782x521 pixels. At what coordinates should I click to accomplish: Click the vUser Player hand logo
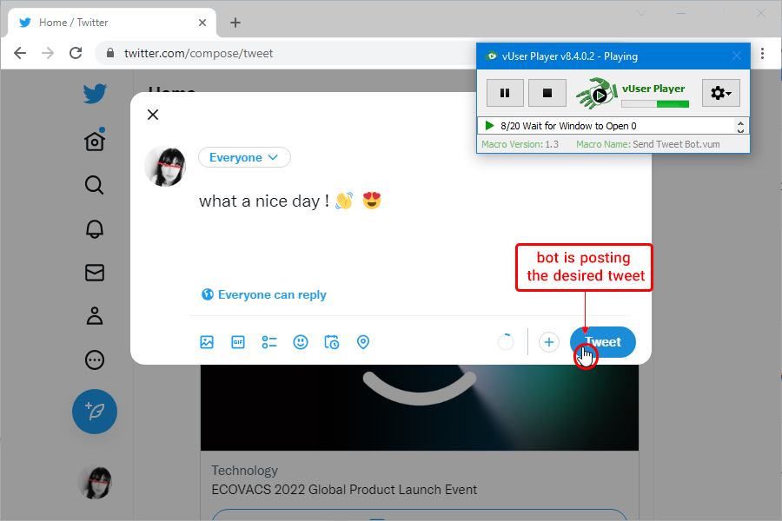pyautogui.click(x=596, y=93)
